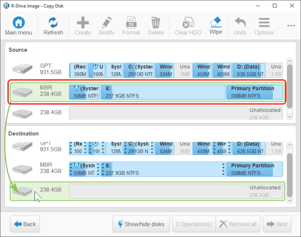Select Destination MBR 238.4GB disk icon

[x=22, y=169]
